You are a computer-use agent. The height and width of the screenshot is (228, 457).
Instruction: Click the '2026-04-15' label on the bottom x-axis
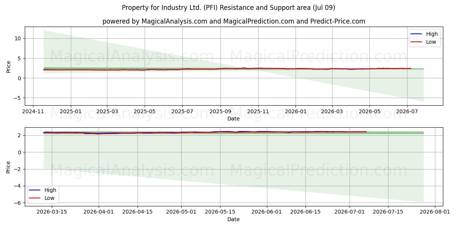coord(137,212)
